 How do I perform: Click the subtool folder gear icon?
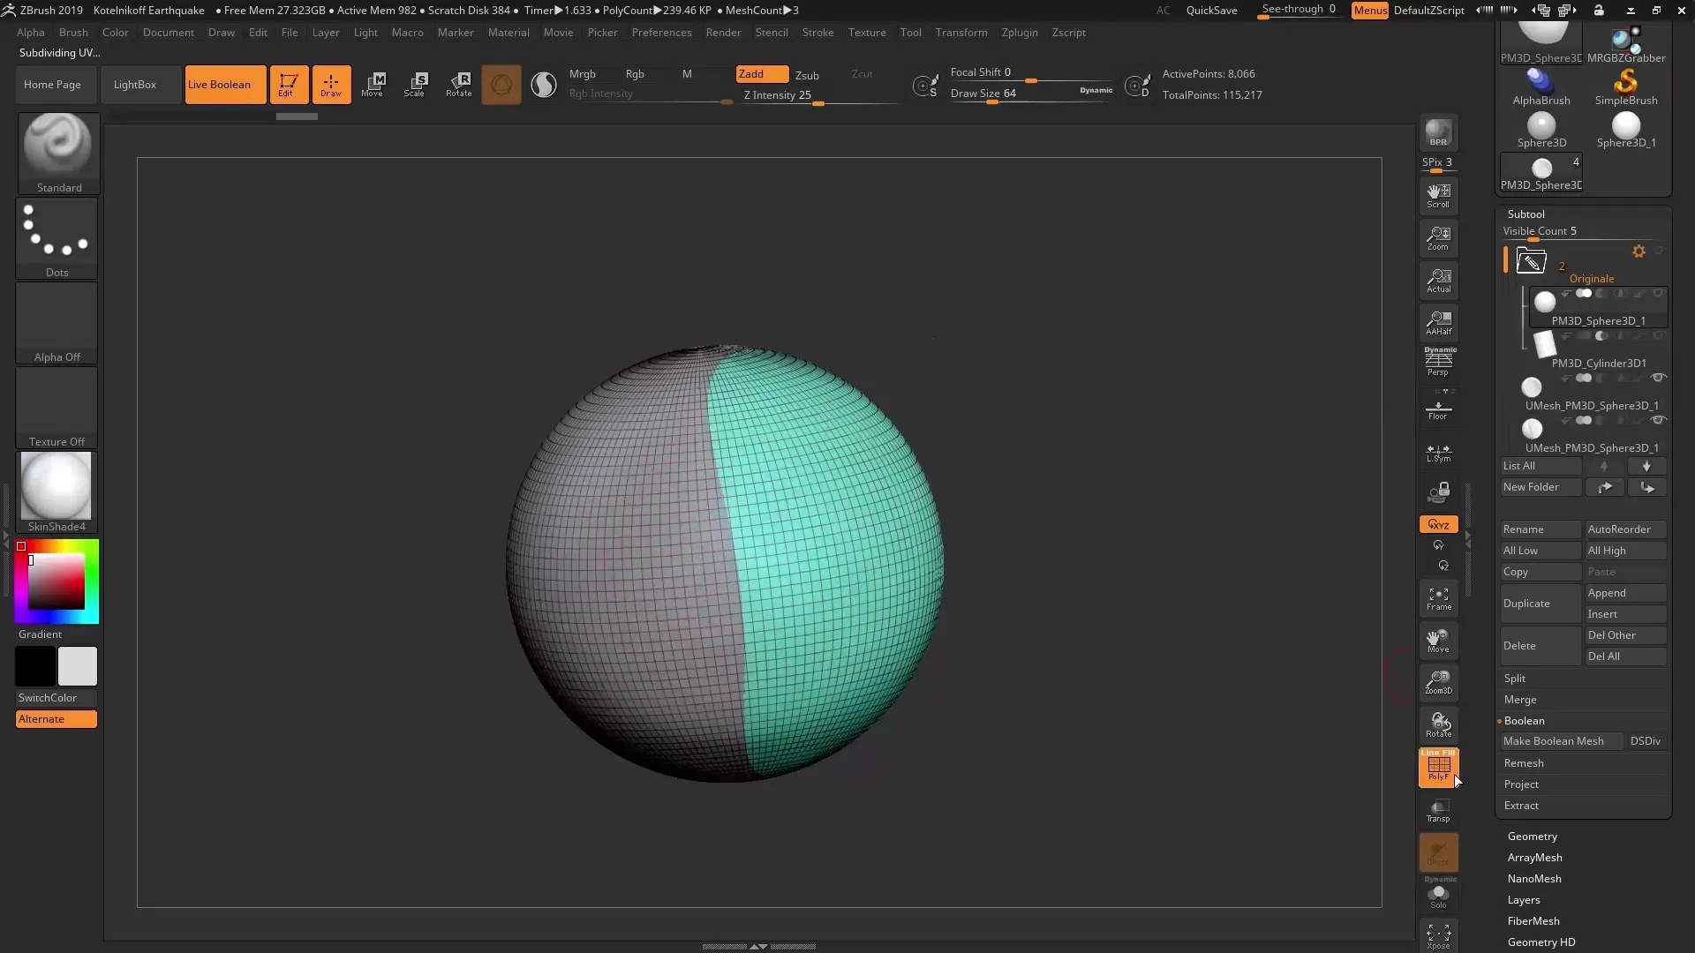[x=1638, y=251]
